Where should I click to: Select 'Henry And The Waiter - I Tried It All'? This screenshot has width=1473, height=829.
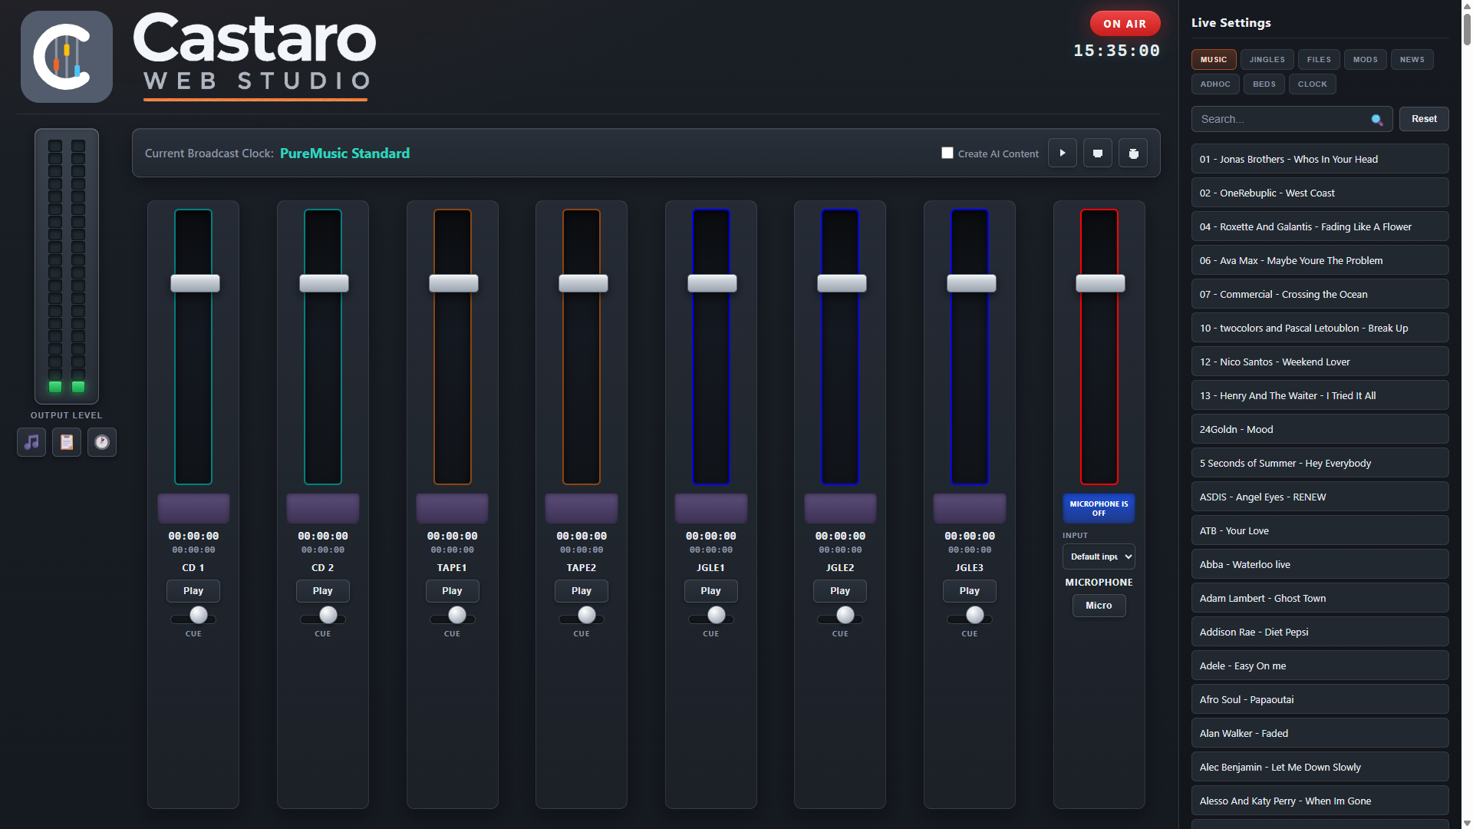(1320, 395)
